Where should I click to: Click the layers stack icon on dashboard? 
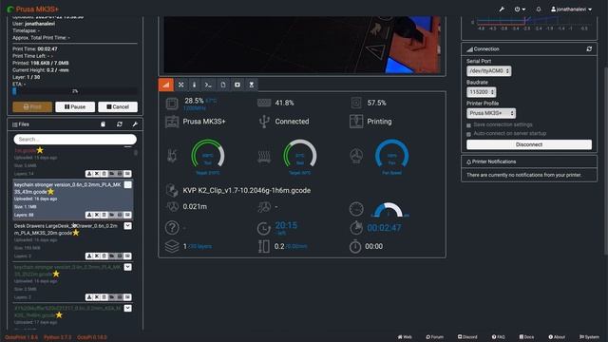(172, 246)
